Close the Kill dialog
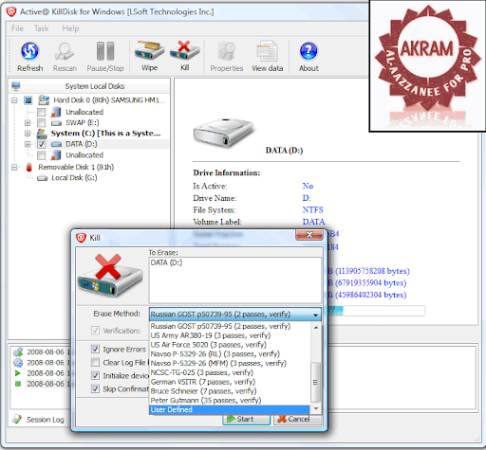Screen dimensions: 486x450 (x=309, y=235)
